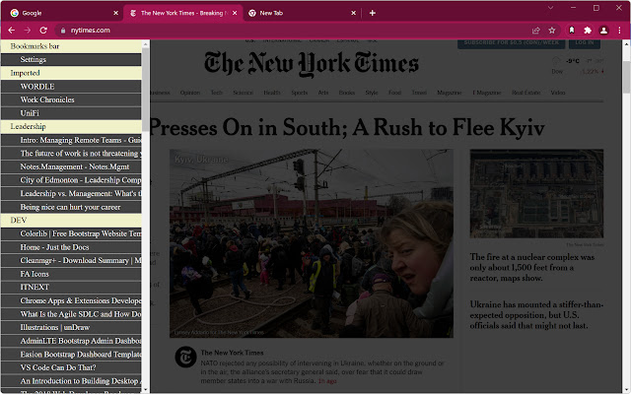Open the Rush to Flee Kyiv headline
Screen dimensions: 631x394
(347, 128)
